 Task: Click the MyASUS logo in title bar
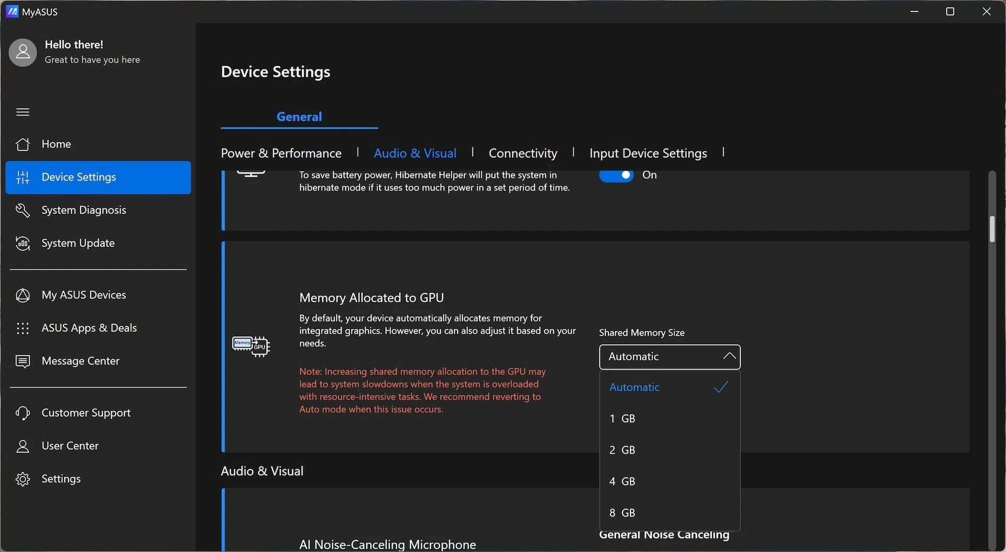point(12,12)
